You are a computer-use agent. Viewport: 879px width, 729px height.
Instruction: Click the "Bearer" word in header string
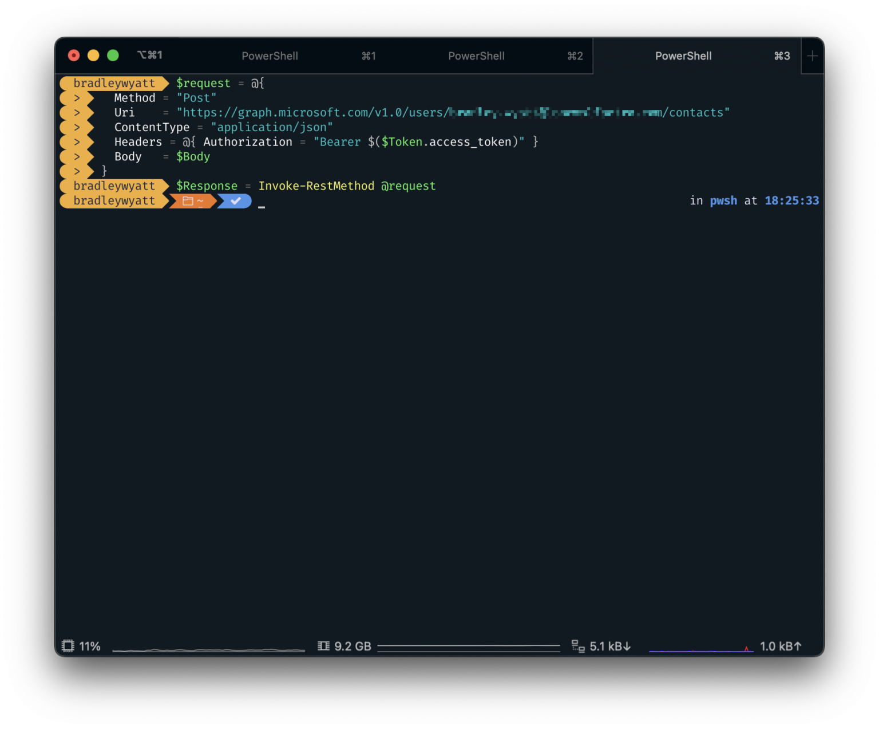pyautogui.click(x=340, y=142)
